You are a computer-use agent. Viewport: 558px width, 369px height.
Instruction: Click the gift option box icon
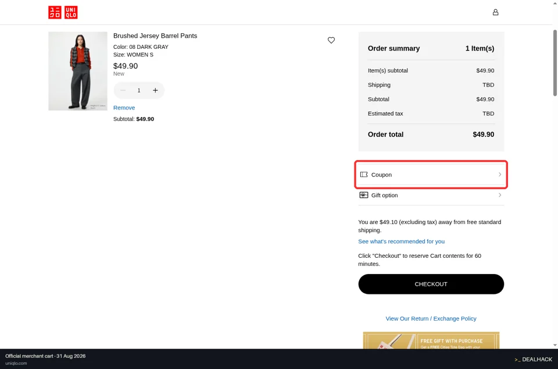tap(364, 195)
